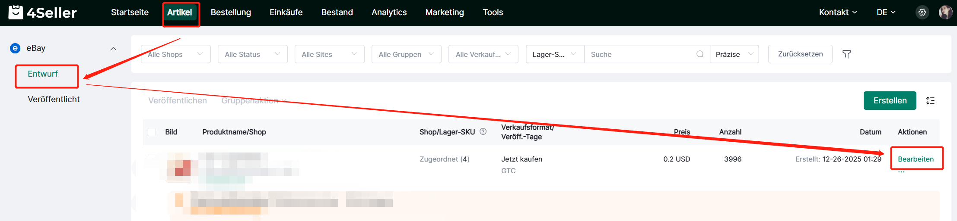Open the DE language selector
The image size is (957, 221).
click(x=886, y=12)
